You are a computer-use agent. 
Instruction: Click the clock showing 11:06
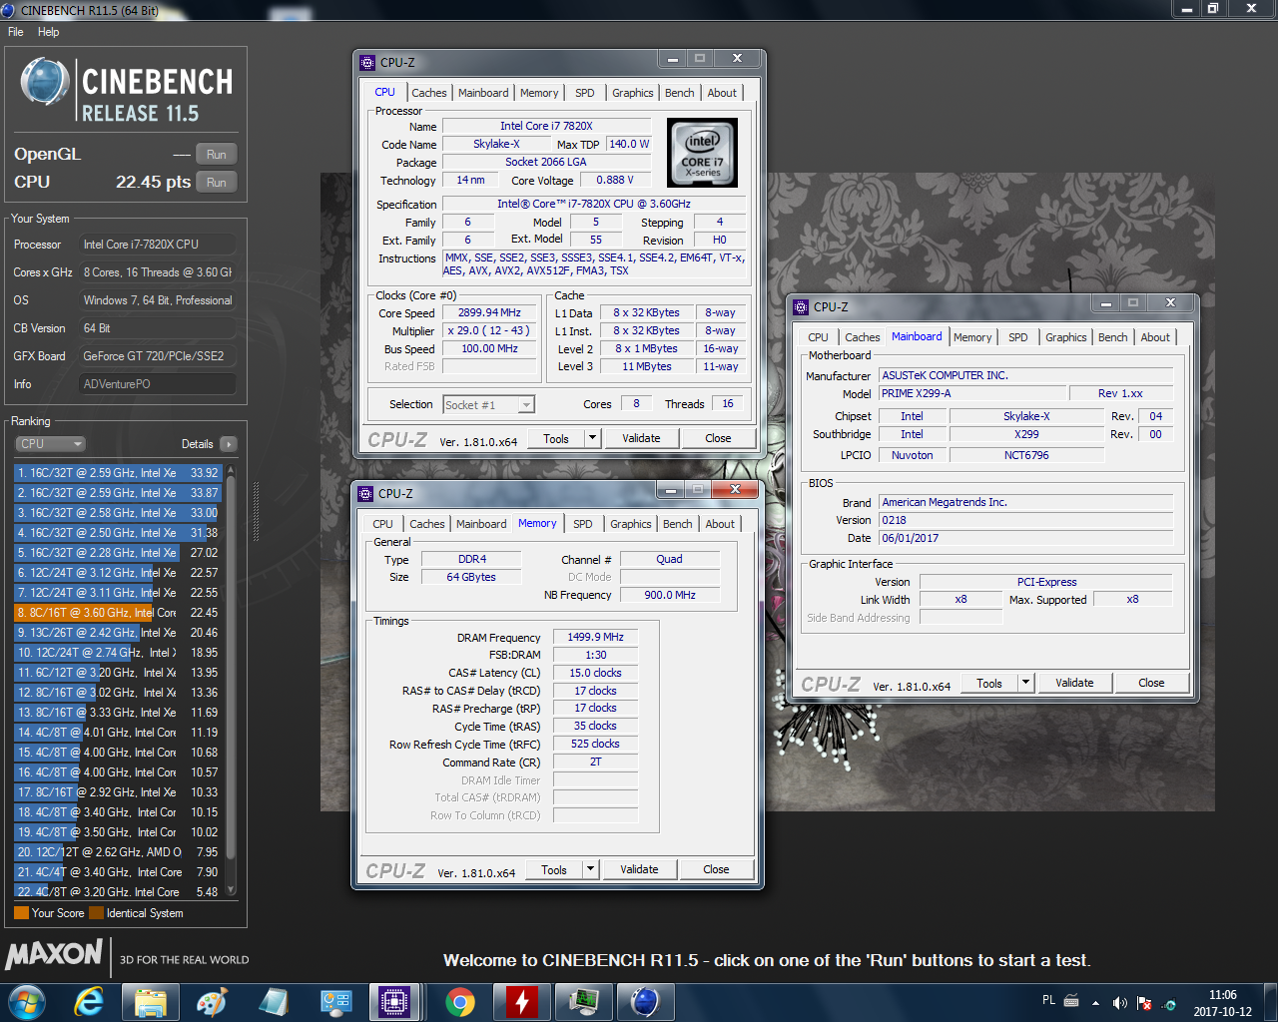pyautogui.click(x=1222, y=995)
